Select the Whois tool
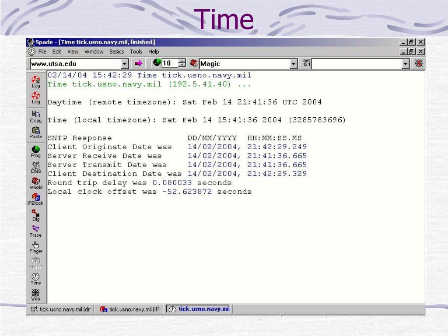This screenshot has height=336, width=448. coord(36,183)
